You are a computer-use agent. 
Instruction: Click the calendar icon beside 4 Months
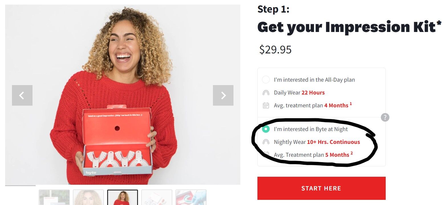(x=266, y=105)
